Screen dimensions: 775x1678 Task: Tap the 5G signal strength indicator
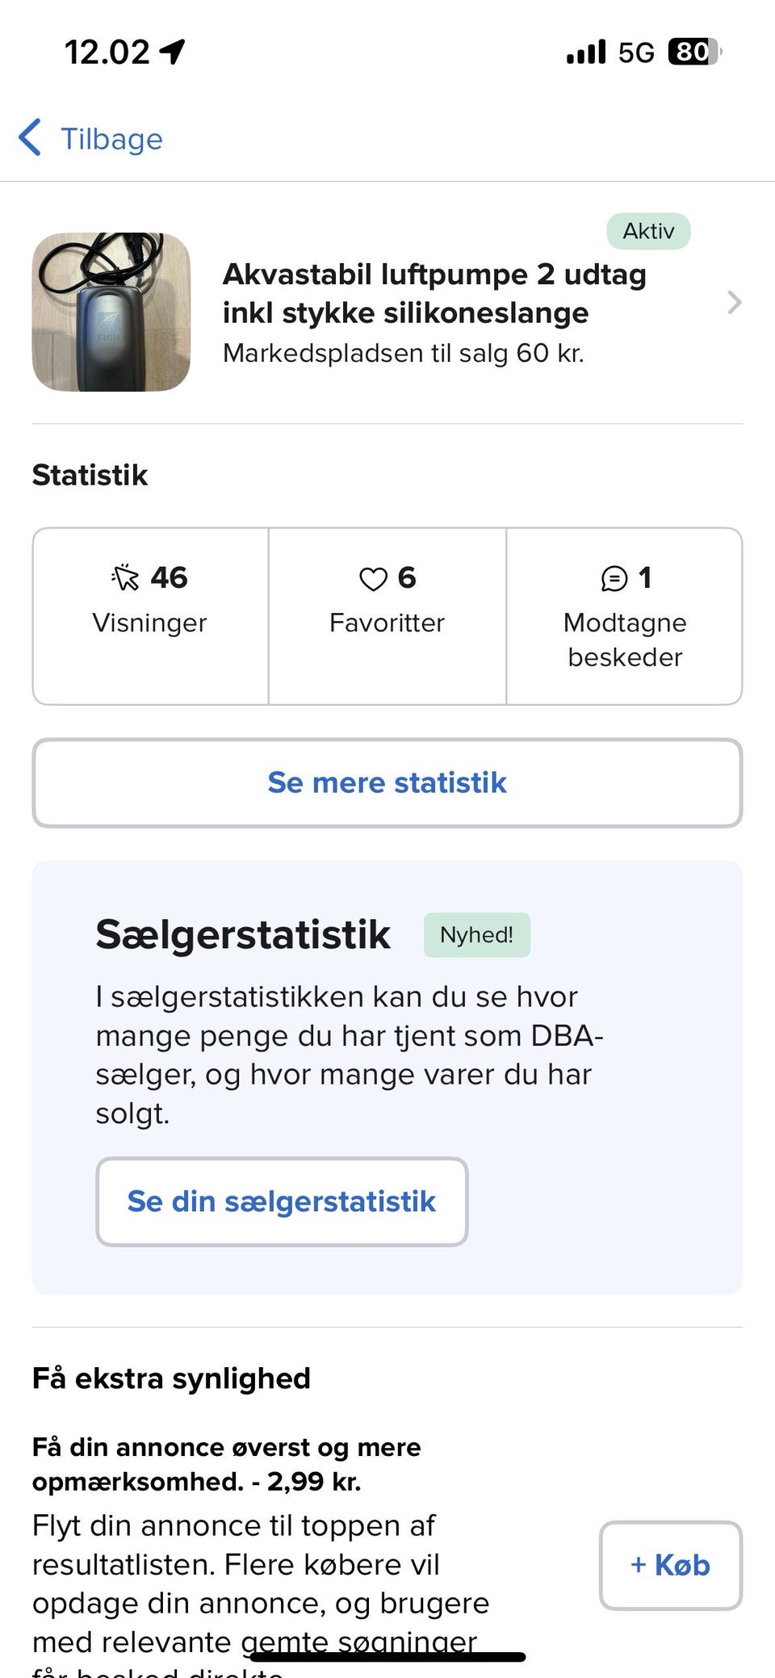(610, 52)
